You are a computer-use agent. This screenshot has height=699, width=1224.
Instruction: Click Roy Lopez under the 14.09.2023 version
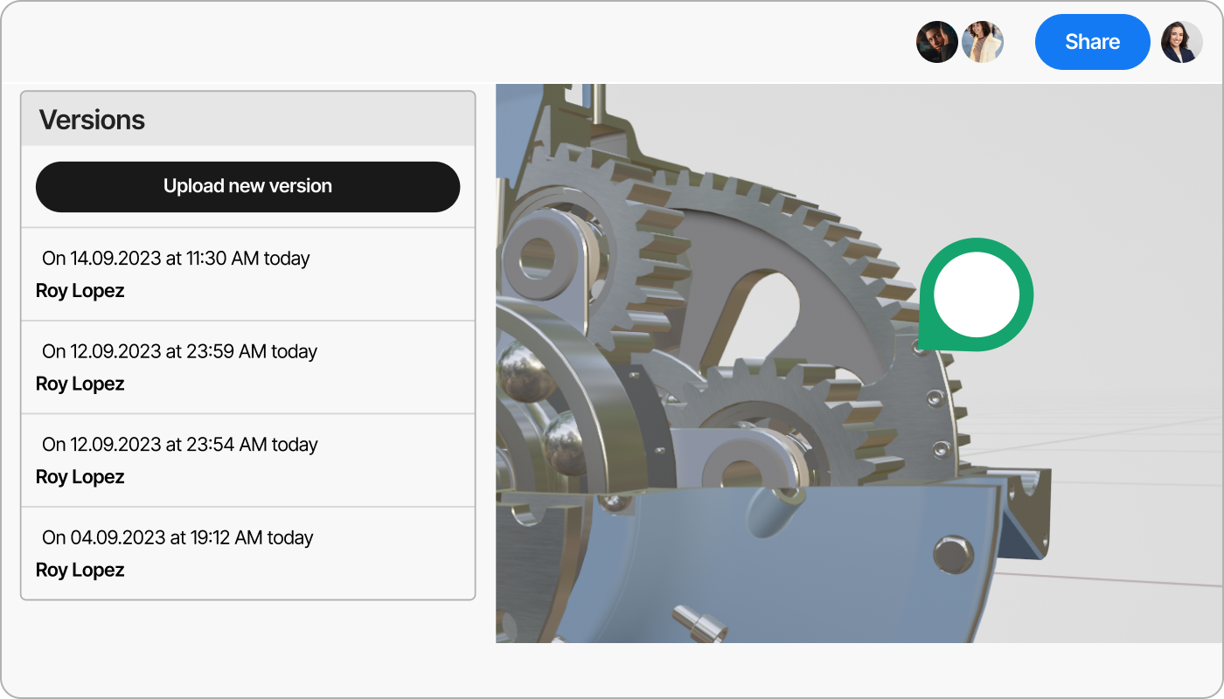[80, 290]
